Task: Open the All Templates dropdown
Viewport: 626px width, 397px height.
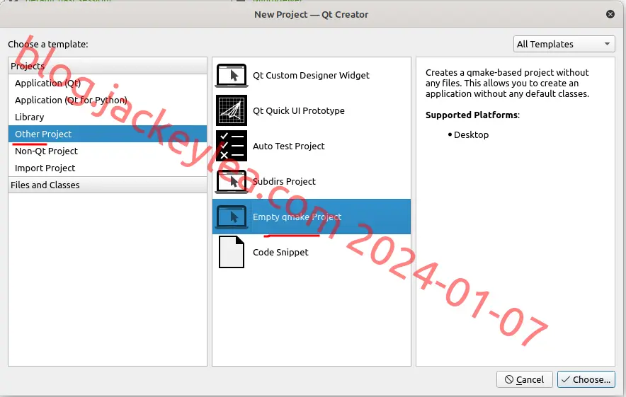Action: (x=564, y=44)
